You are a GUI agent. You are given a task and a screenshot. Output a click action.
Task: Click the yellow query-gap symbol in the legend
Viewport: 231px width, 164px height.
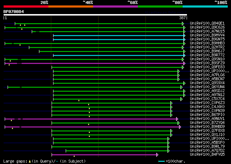click(x=30, y=161)
